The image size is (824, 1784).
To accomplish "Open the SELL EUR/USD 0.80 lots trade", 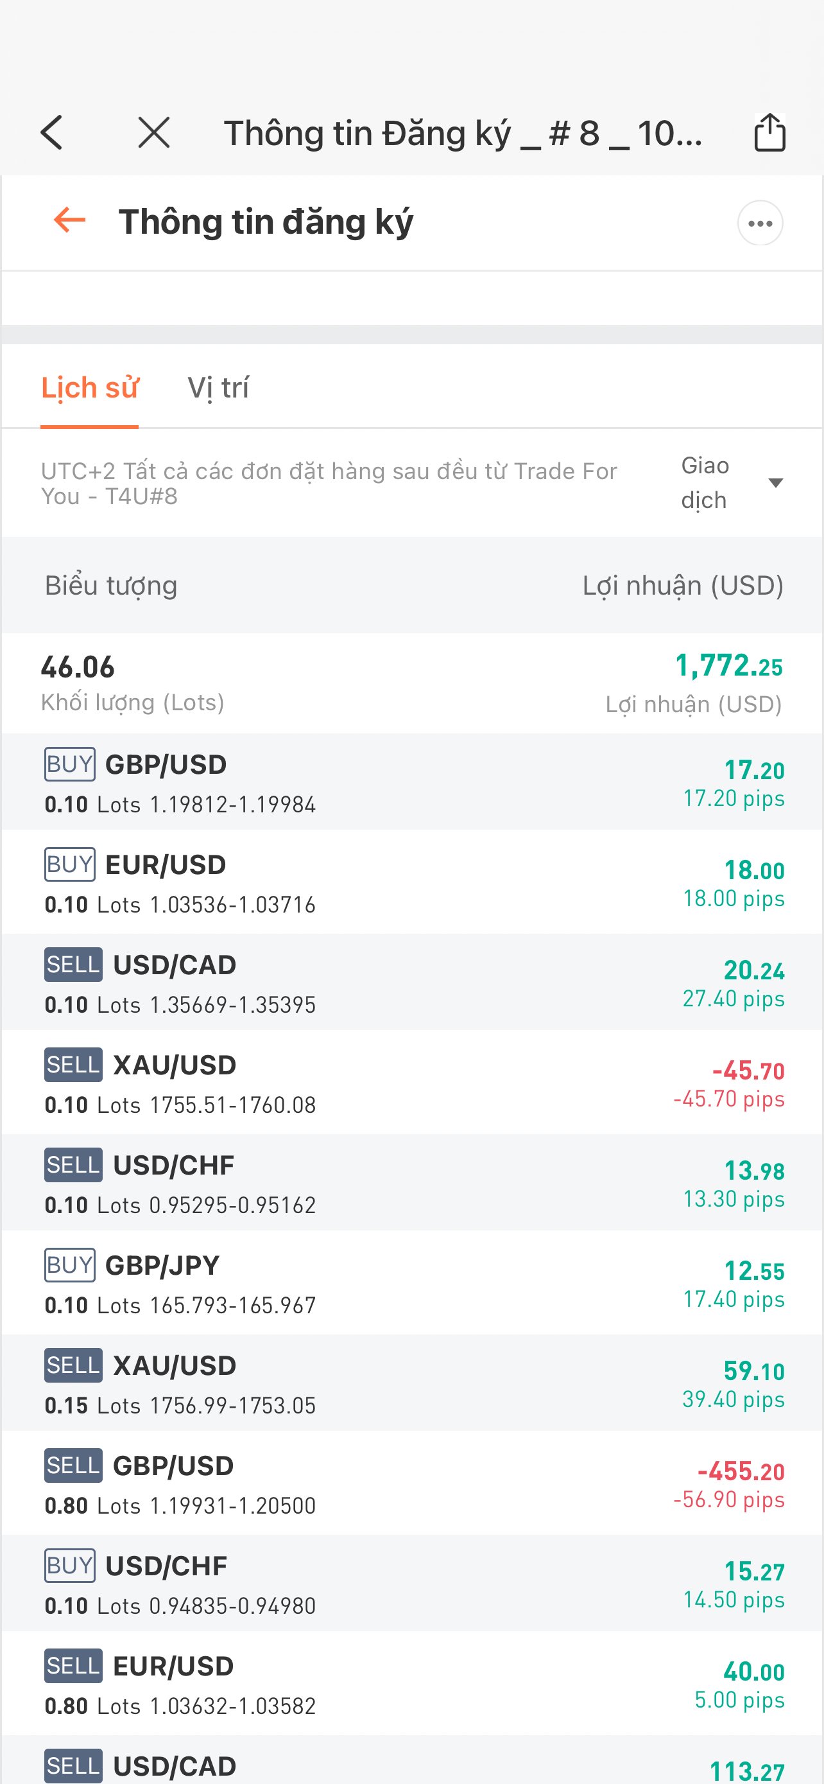I will (x=411, y=1684).
